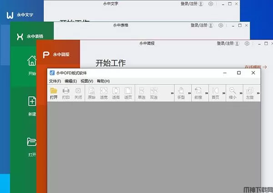Click the 打开 folder icon in 永中表格 sidebar
The image size is (273, 193).
(x=32, y=142)
